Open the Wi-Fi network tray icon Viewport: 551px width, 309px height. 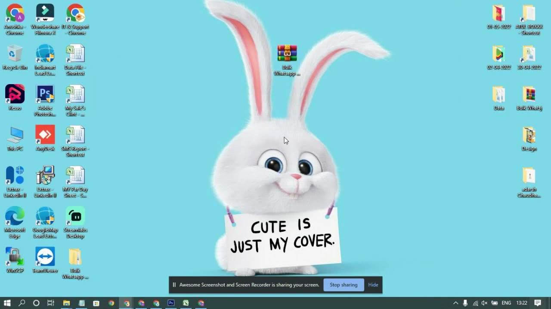point(475,303)
